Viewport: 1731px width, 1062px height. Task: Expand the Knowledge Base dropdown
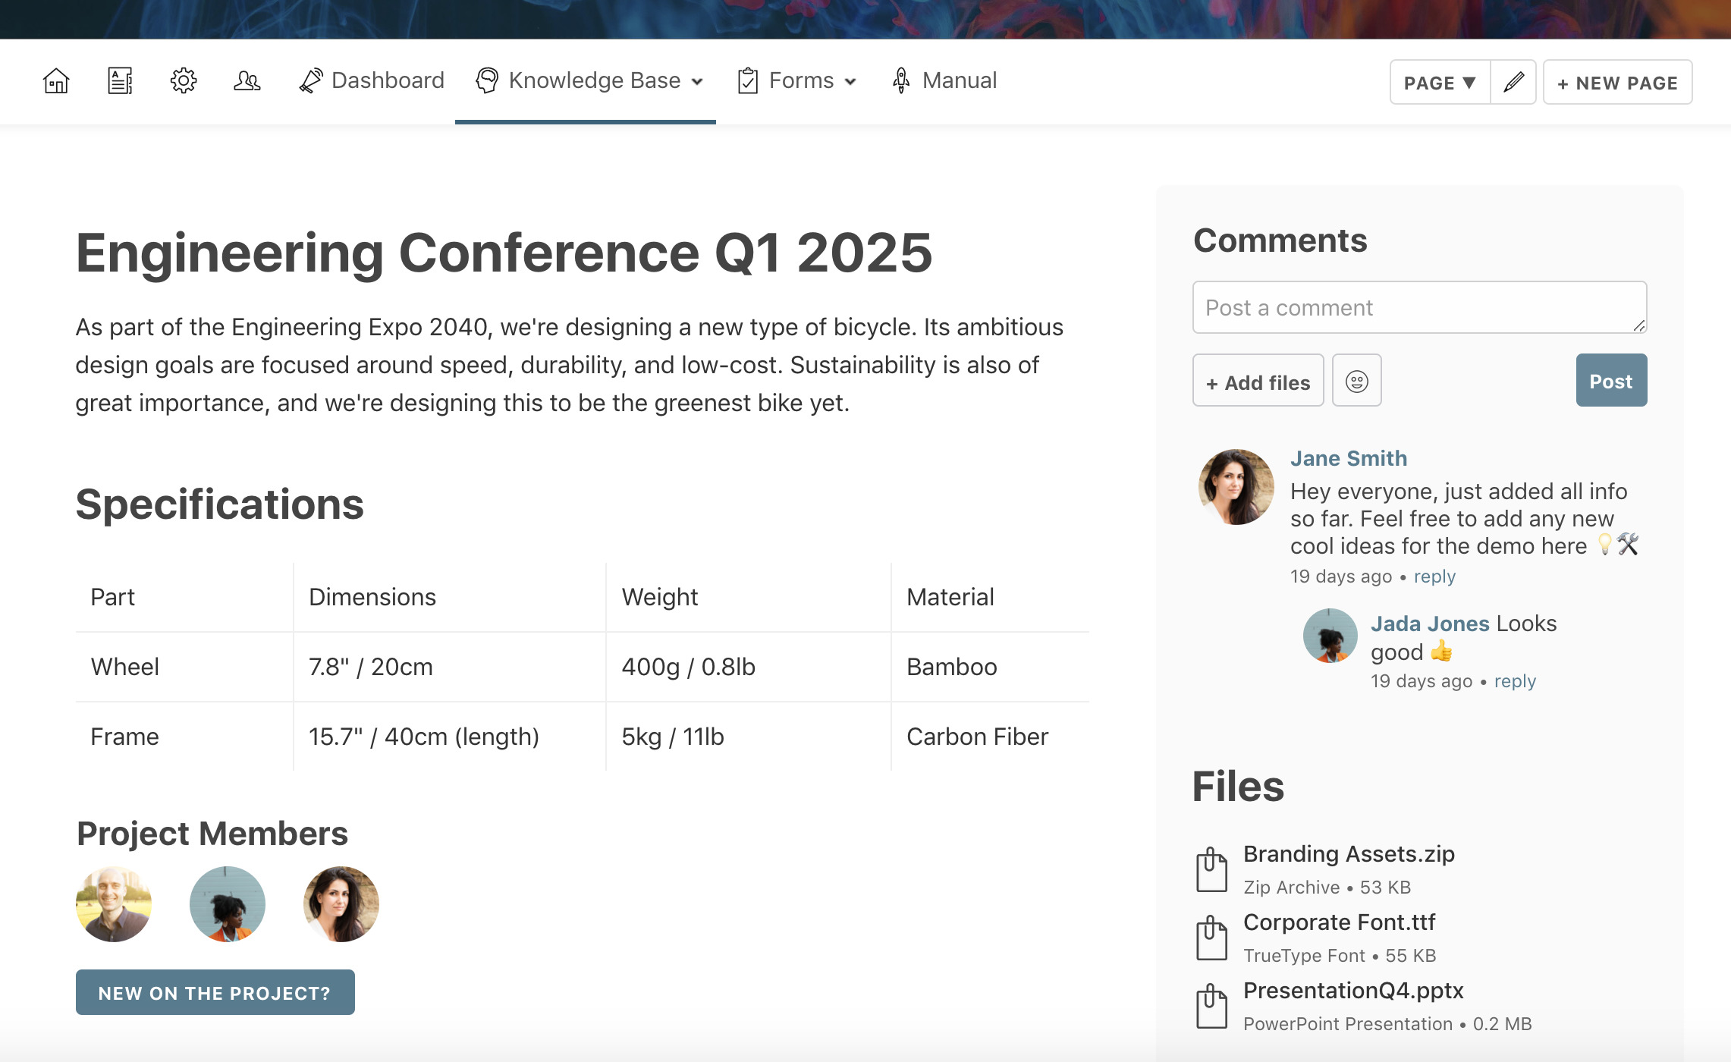589,80
